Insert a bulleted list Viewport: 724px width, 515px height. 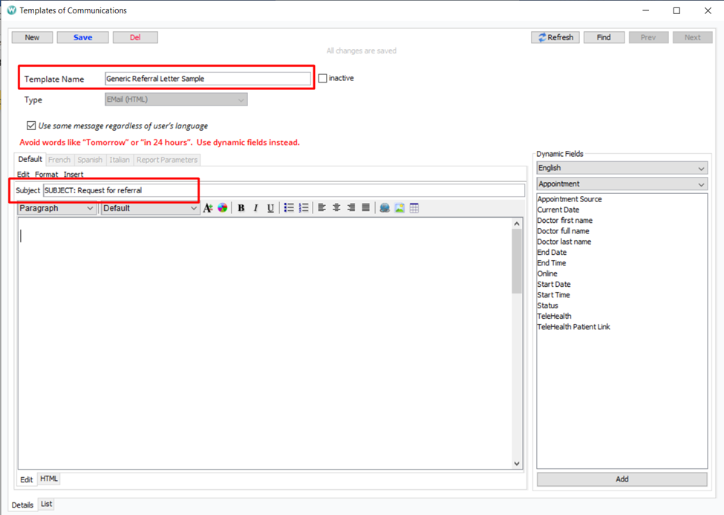(x=289, y=208)
